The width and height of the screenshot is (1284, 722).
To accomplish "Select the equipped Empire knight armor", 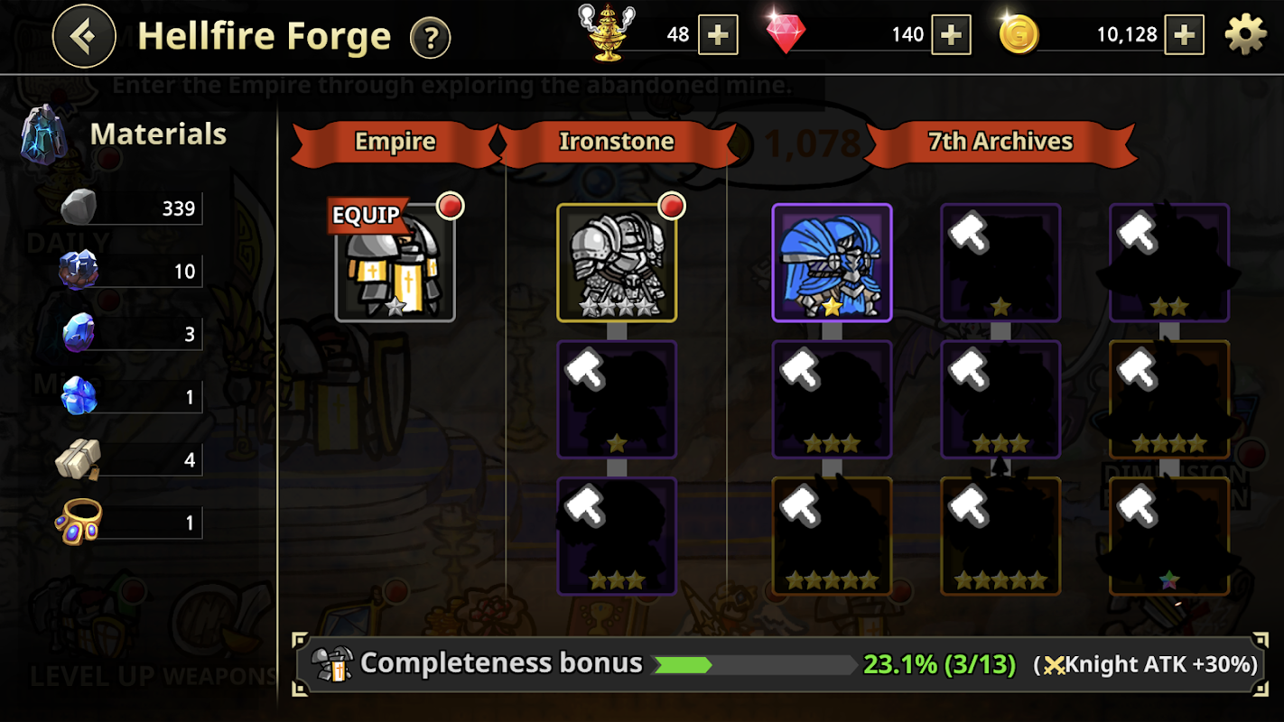I will (x=395, y=263).
